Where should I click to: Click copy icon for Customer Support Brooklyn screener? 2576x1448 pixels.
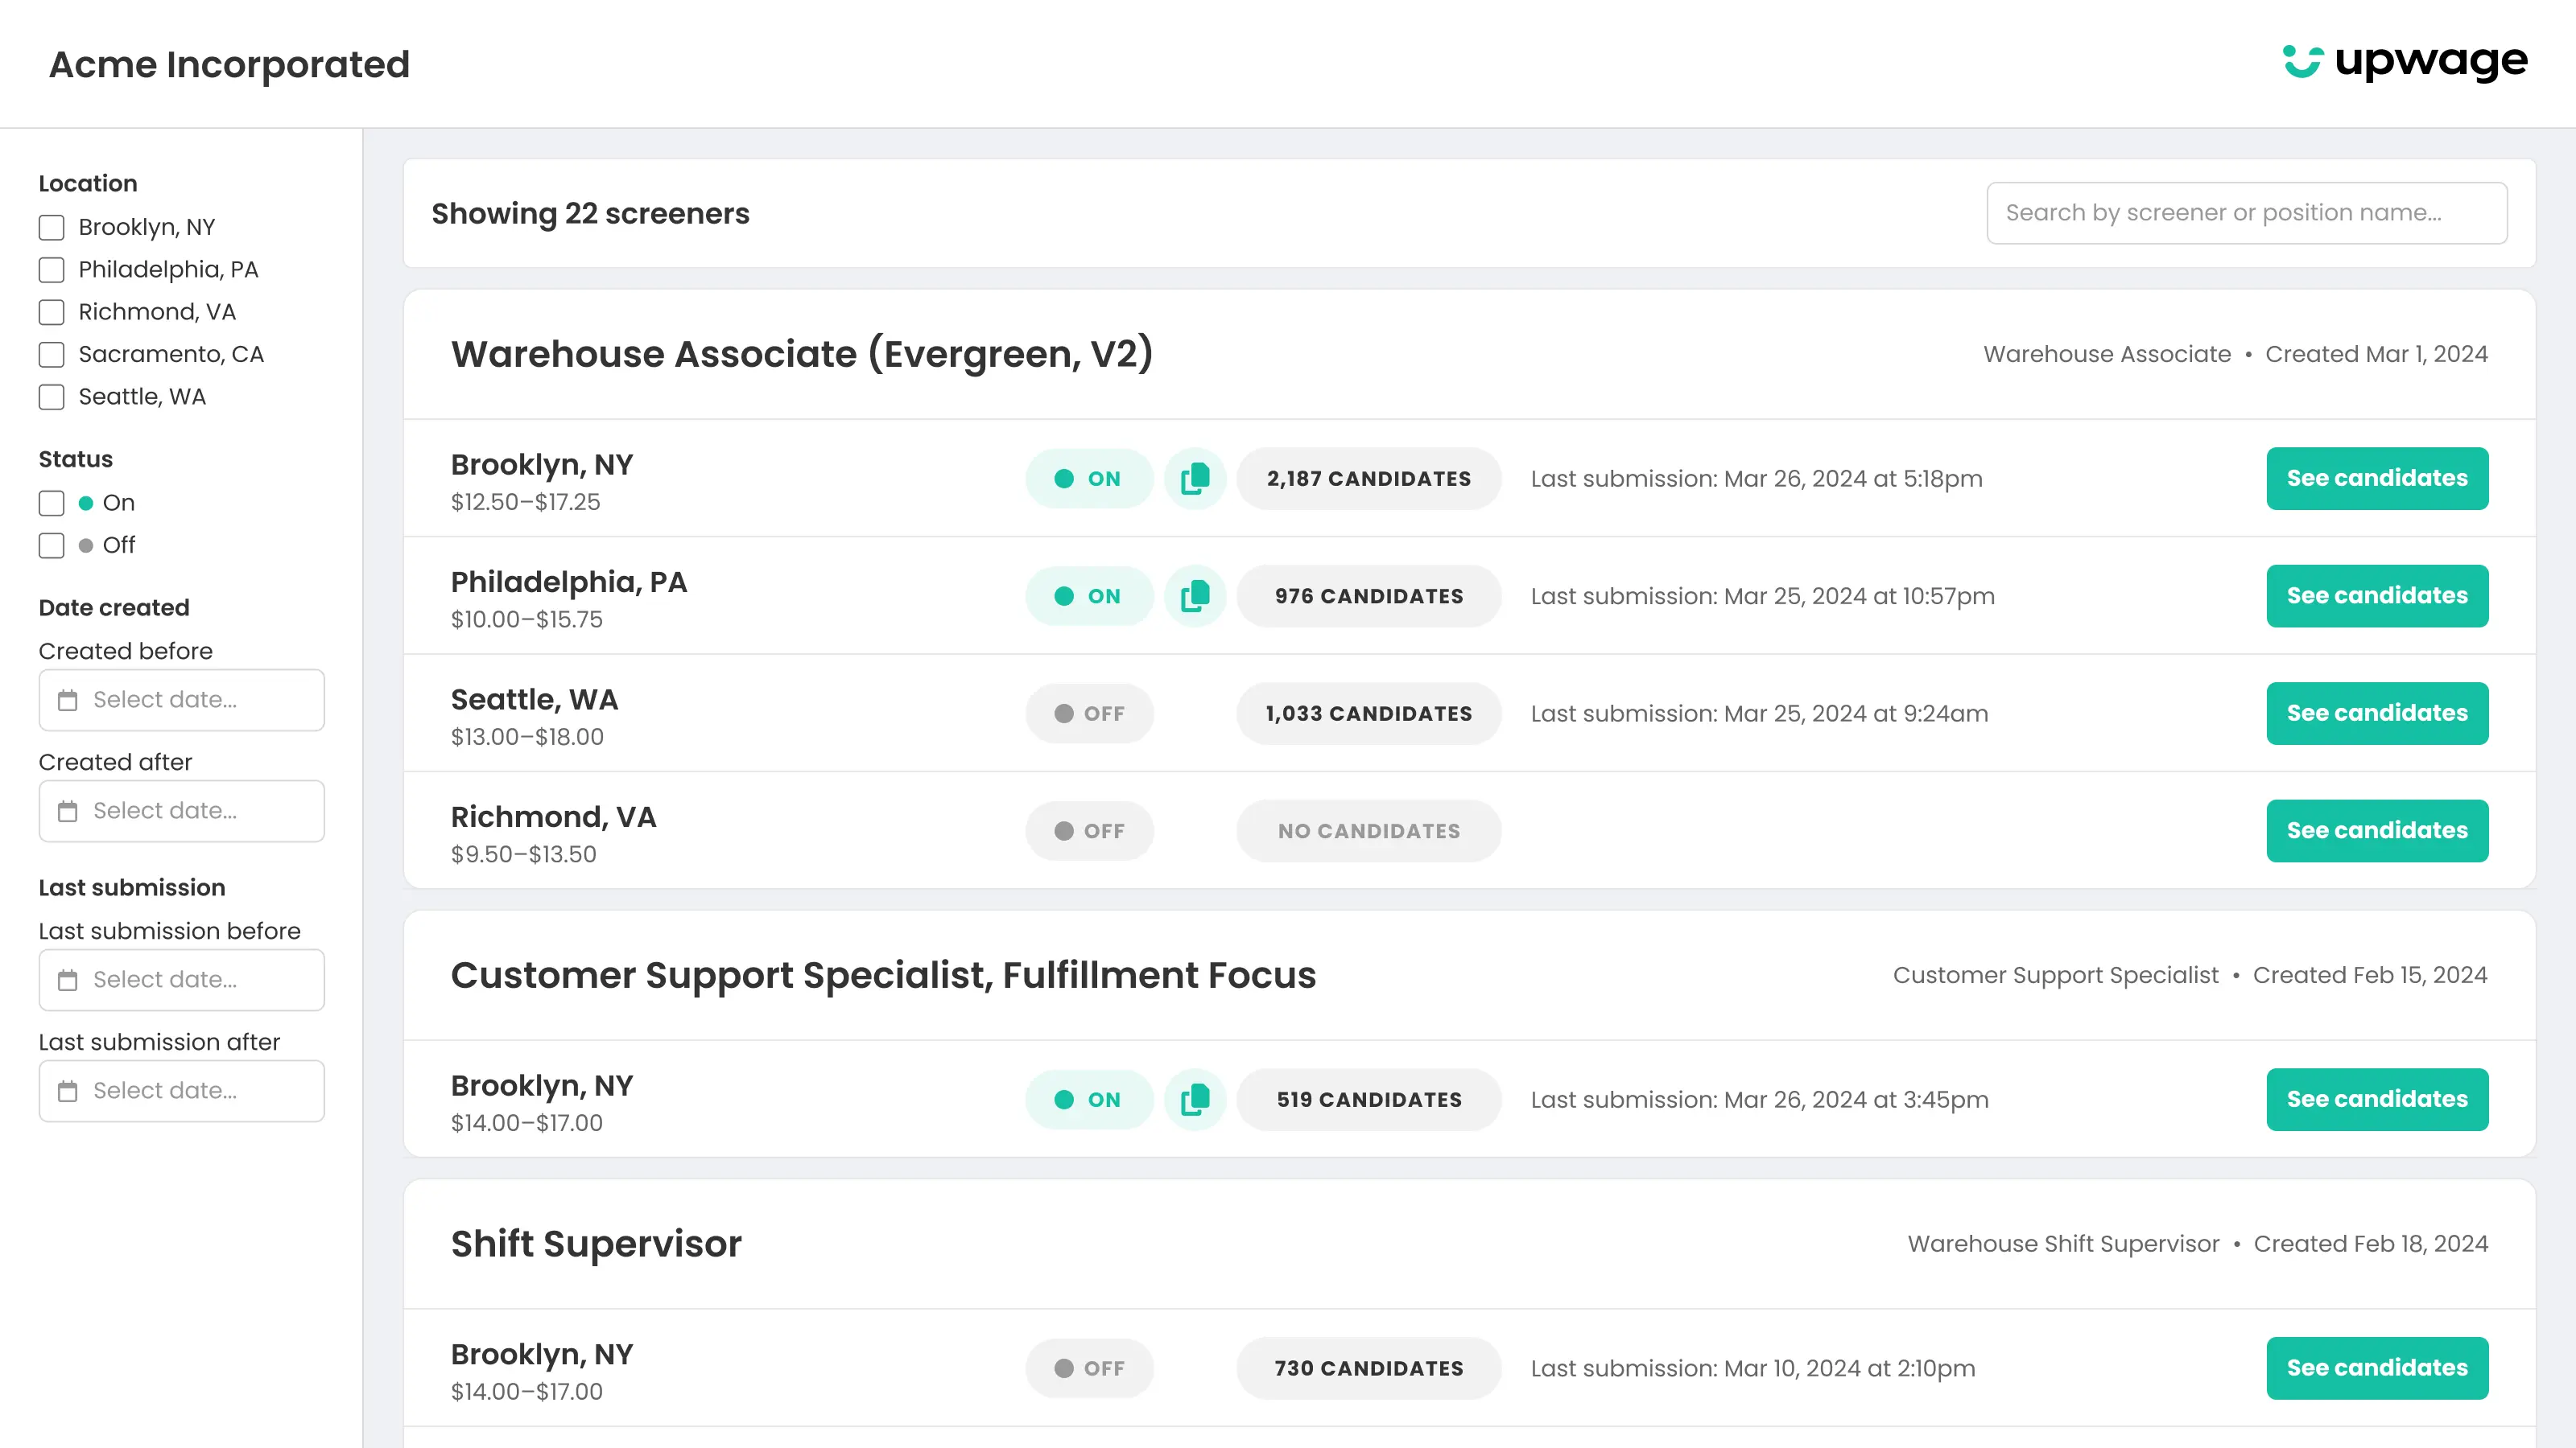1194,1100
